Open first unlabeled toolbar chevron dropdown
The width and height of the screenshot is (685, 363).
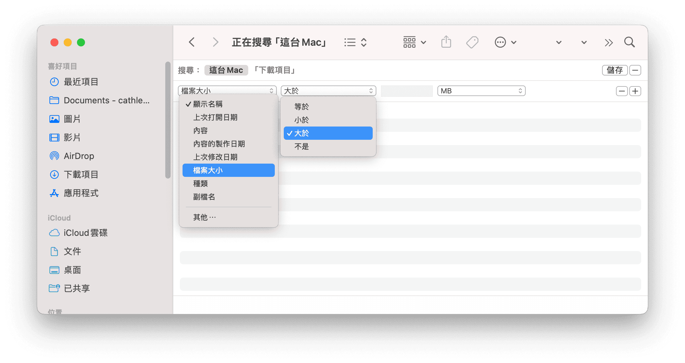tap(559, 42)
